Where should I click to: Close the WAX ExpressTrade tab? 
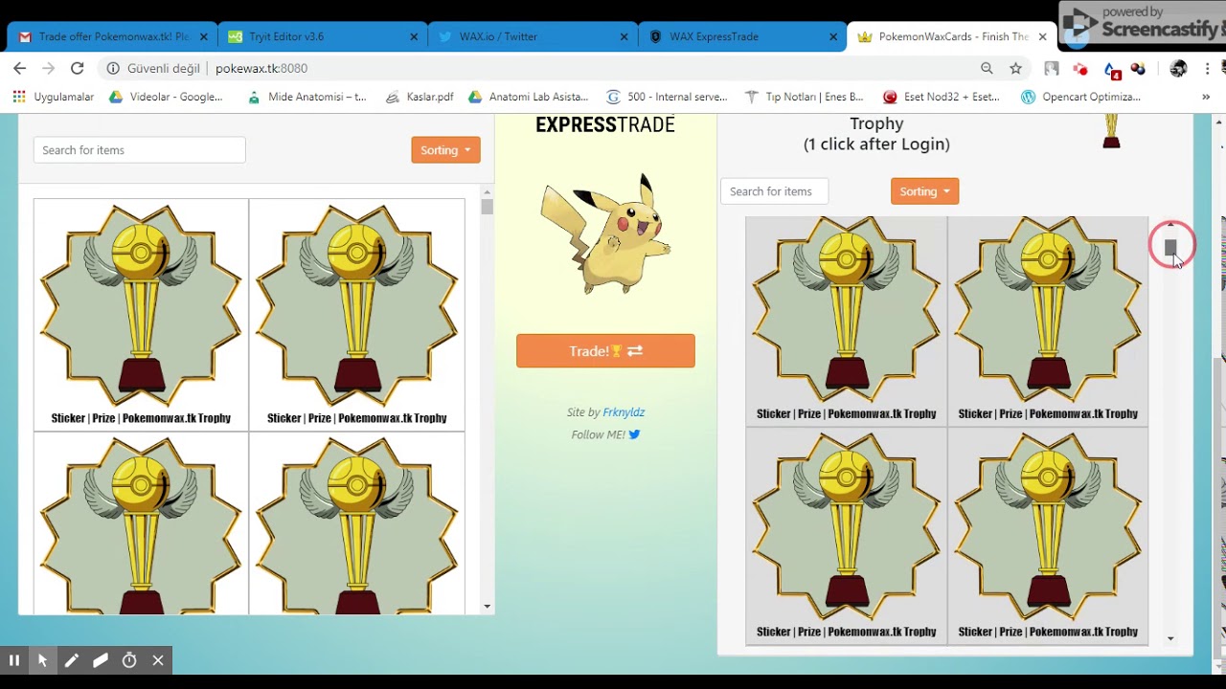tap(834, 36)
